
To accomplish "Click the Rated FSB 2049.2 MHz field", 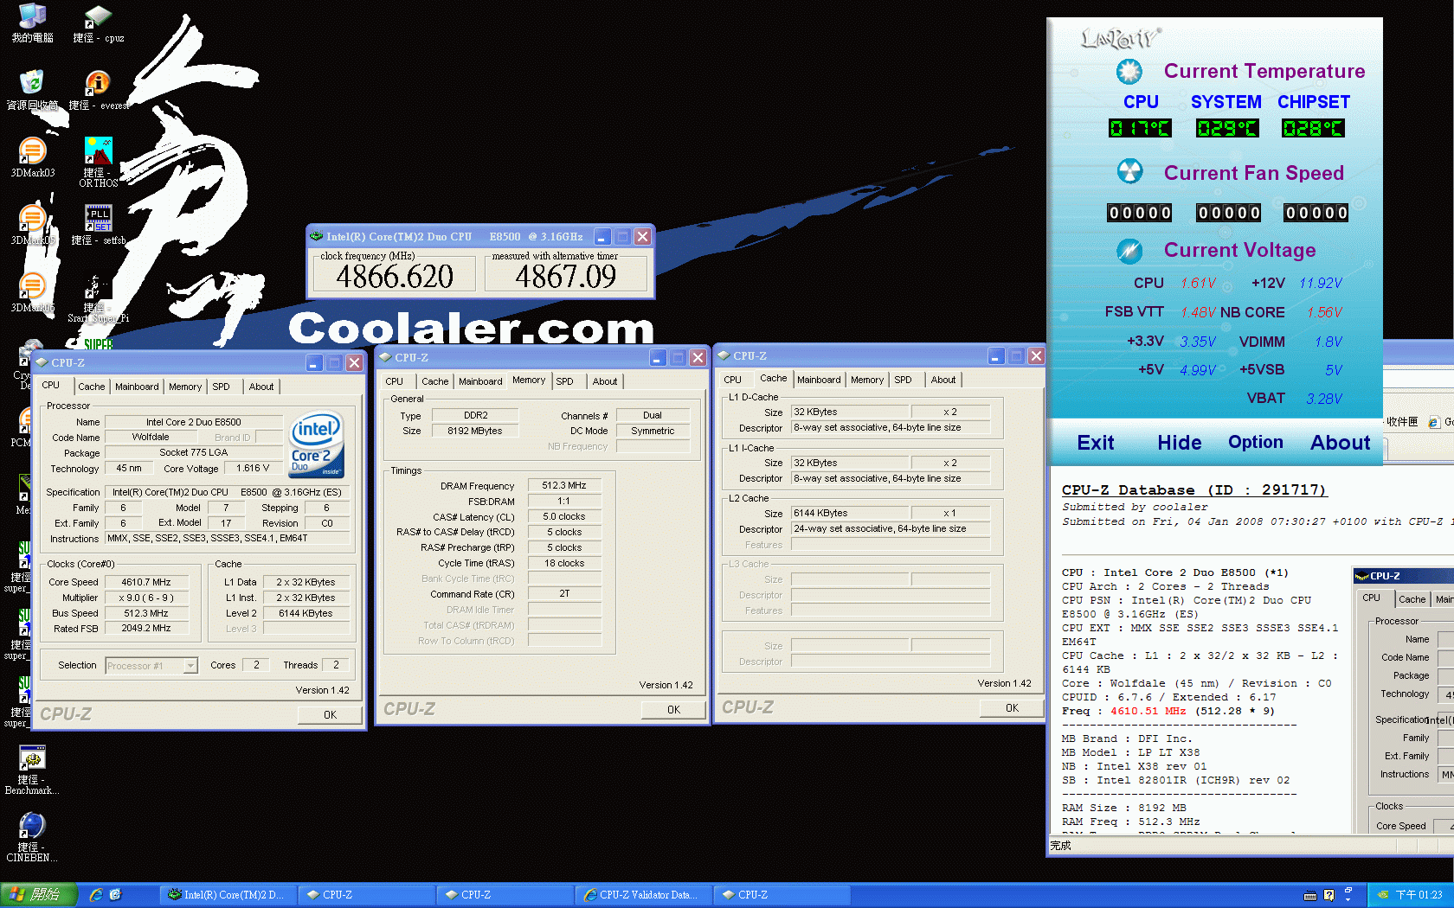I will (145, 629).
